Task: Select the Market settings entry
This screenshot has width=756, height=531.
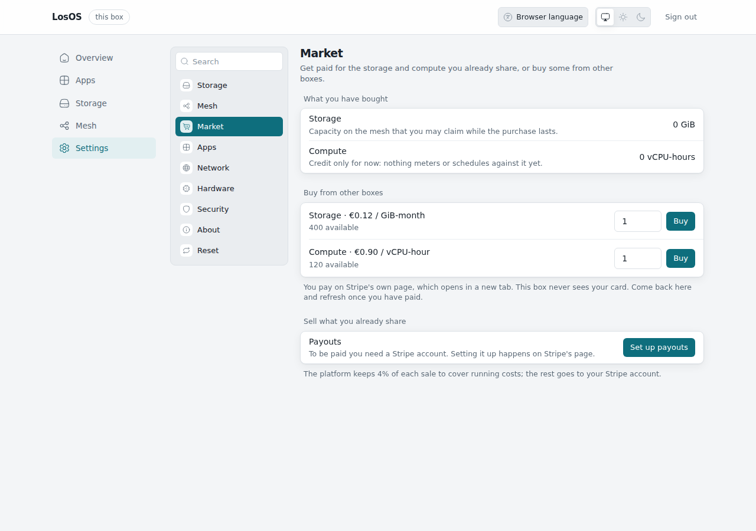Action: tap(229, 127)
